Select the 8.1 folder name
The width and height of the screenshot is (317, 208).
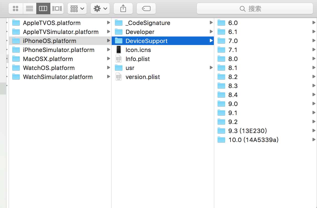pyautogui.click(x=233, y=68)
